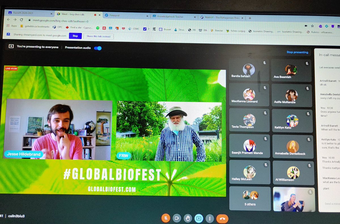Open the CEMC bookmark
340x224 pixels.
[x=134, y=29]
